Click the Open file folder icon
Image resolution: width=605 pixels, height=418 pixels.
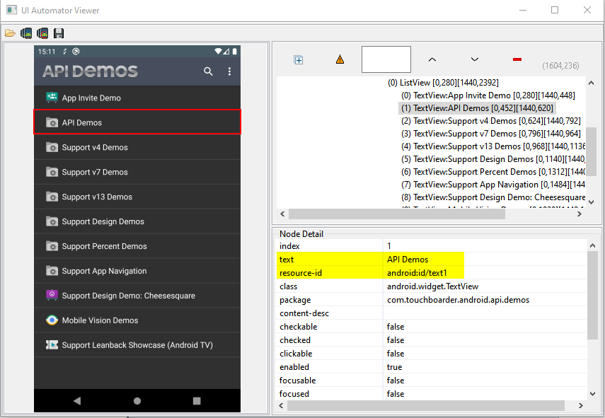(10, 33)
